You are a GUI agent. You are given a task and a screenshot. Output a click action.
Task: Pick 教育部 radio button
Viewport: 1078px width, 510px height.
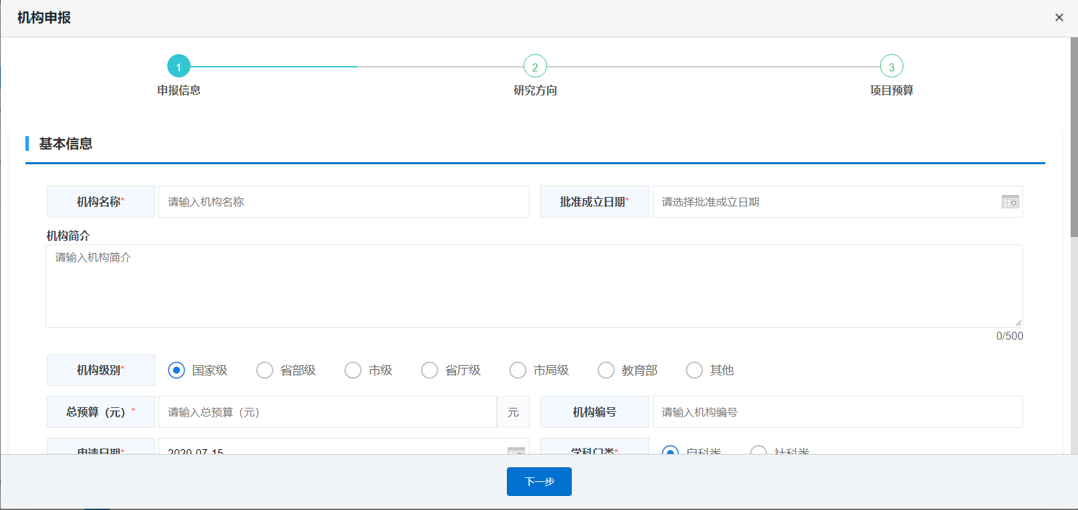pos(606,370)
